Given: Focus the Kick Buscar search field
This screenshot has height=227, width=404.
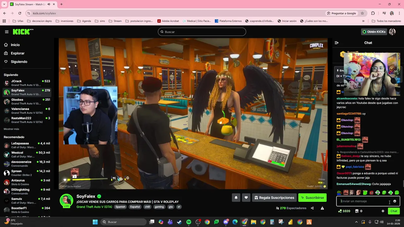Looking at the screenshot, I should [x=202, y=32].
